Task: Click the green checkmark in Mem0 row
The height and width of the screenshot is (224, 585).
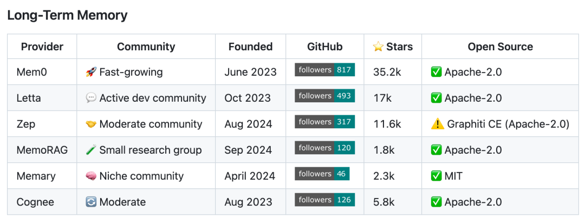Action: click(436, 72)
